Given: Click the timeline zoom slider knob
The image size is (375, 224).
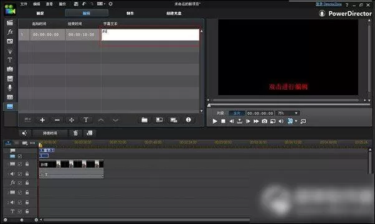Looking at the screenshot, I should (22, 220).
